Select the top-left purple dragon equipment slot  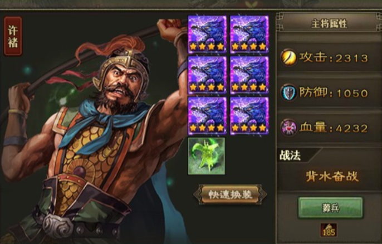click(x=207, y=34)
